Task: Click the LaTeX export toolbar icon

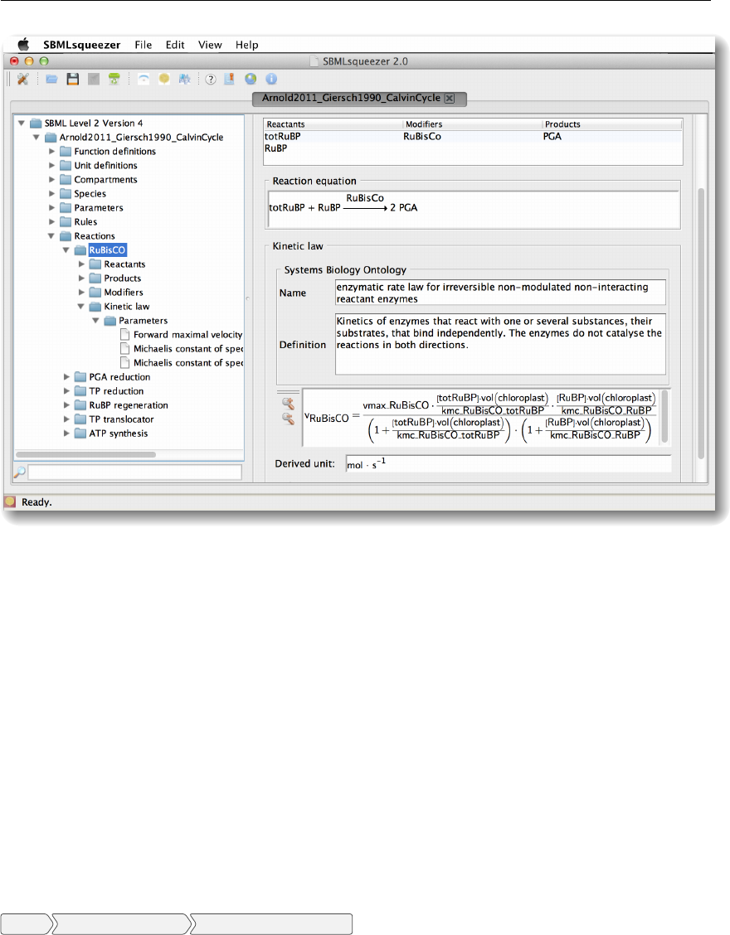Action: tap(184, 79)
